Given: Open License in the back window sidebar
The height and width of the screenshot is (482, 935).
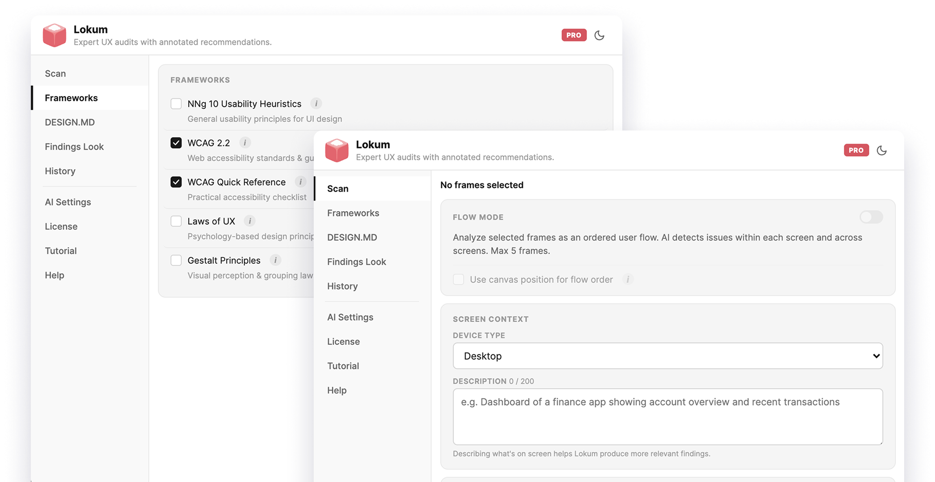Looking at the screenshot, I should coord(90,227).
